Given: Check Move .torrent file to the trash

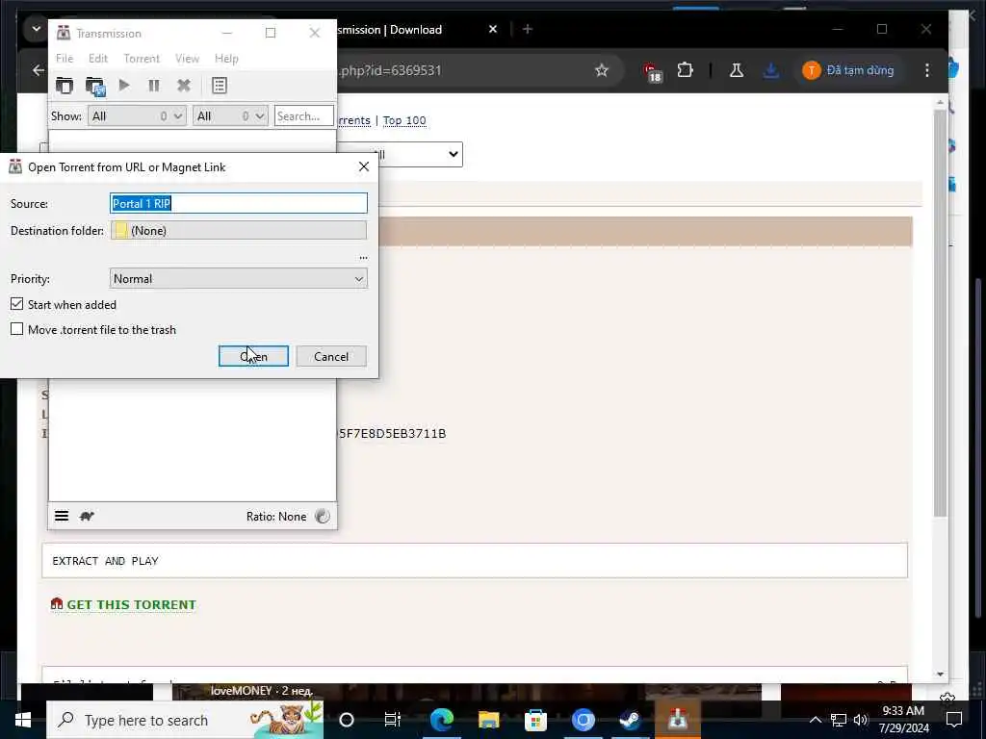Looking at the screenshot, I should (17, 329).
